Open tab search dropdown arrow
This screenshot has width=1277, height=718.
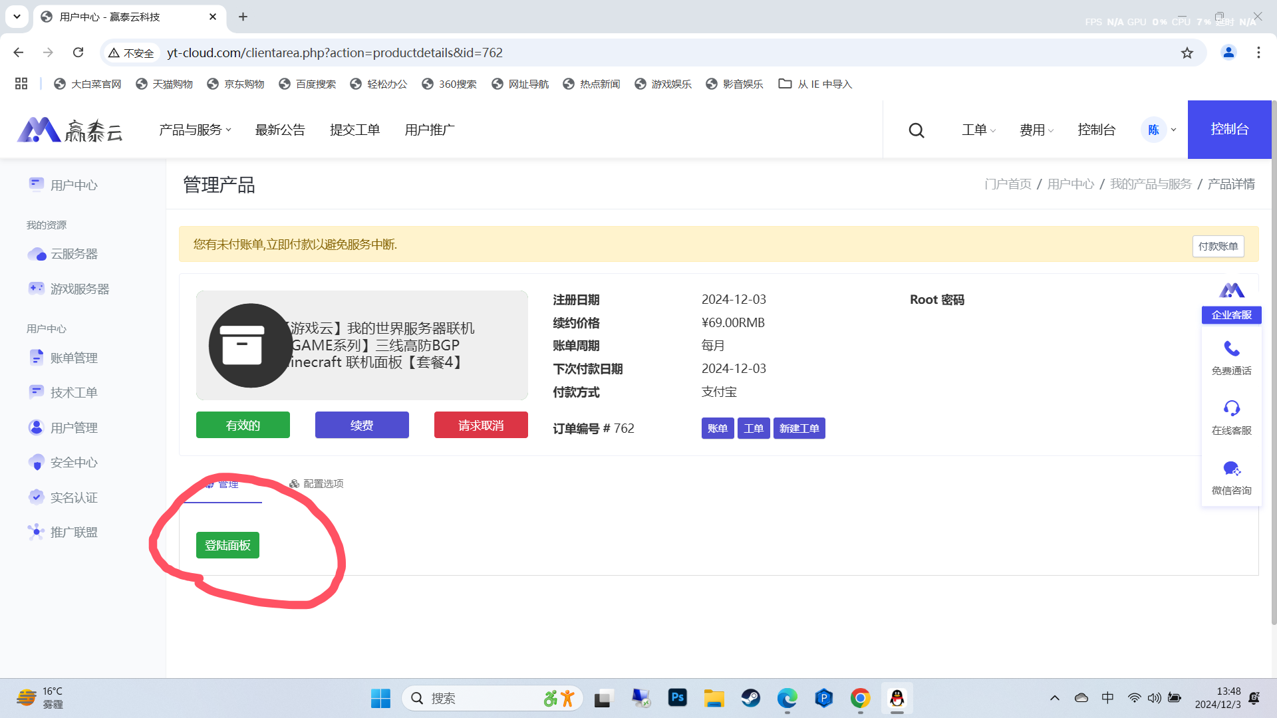coord(17,17)
